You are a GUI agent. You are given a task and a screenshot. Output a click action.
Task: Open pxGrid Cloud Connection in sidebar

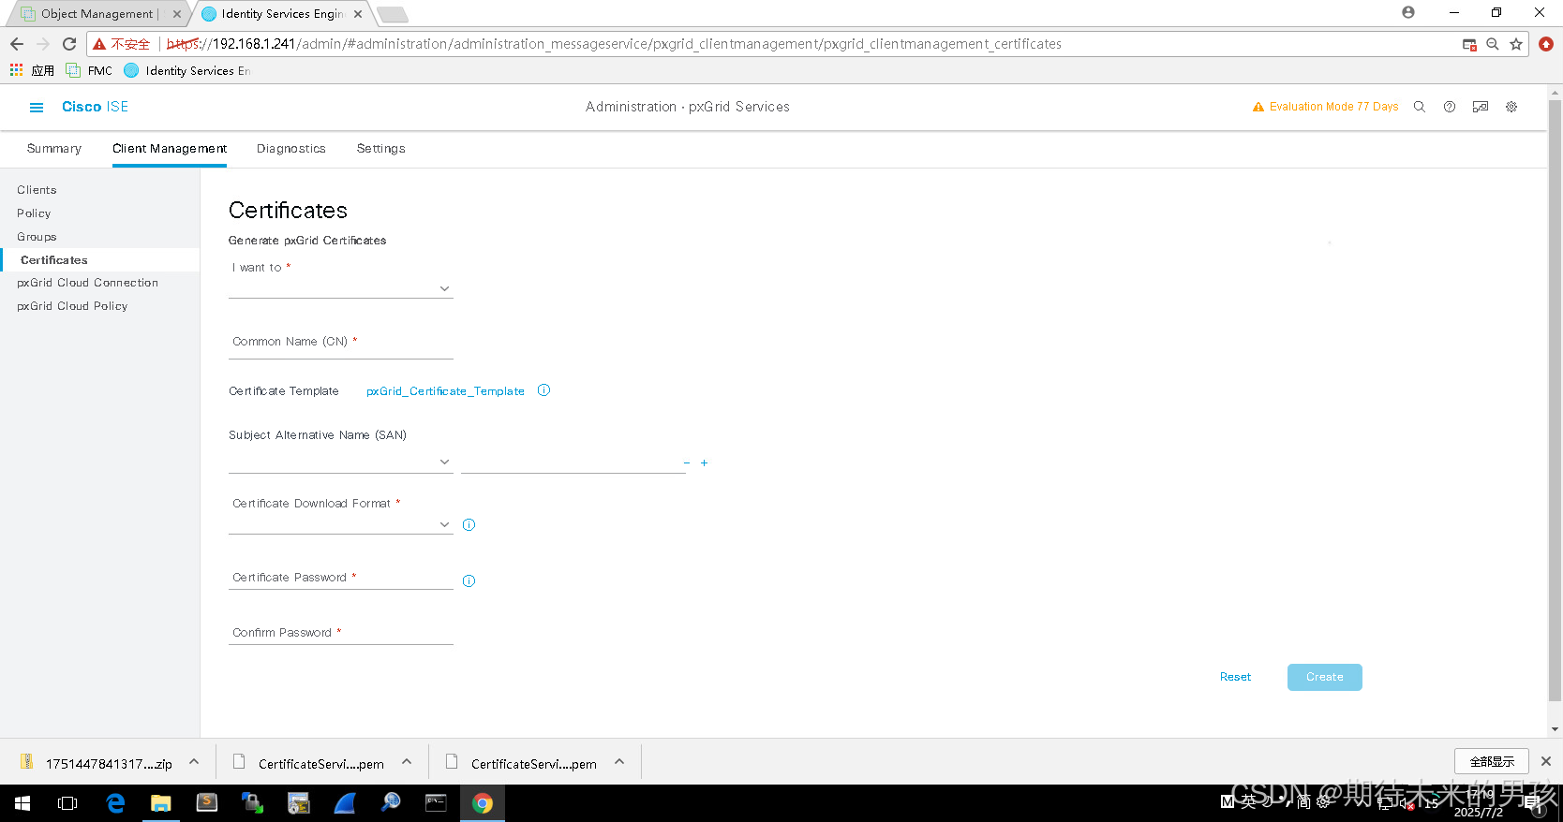coord(87,283)
